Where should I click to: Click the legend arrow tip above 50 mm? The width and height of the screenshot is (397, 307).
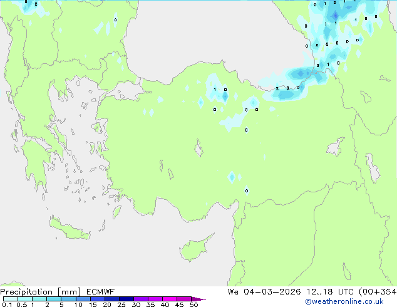pos(198,299)
